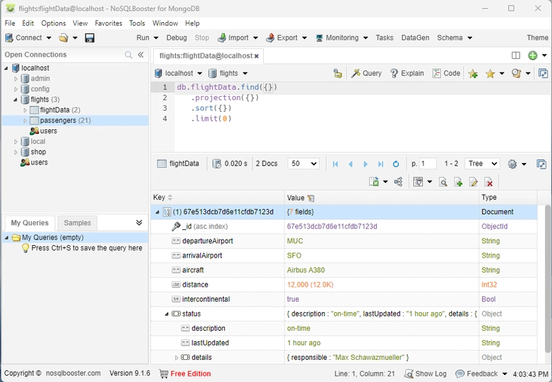Click the copy value icon beside the Value header
The image size is (552, 382).
click(310, 198)
